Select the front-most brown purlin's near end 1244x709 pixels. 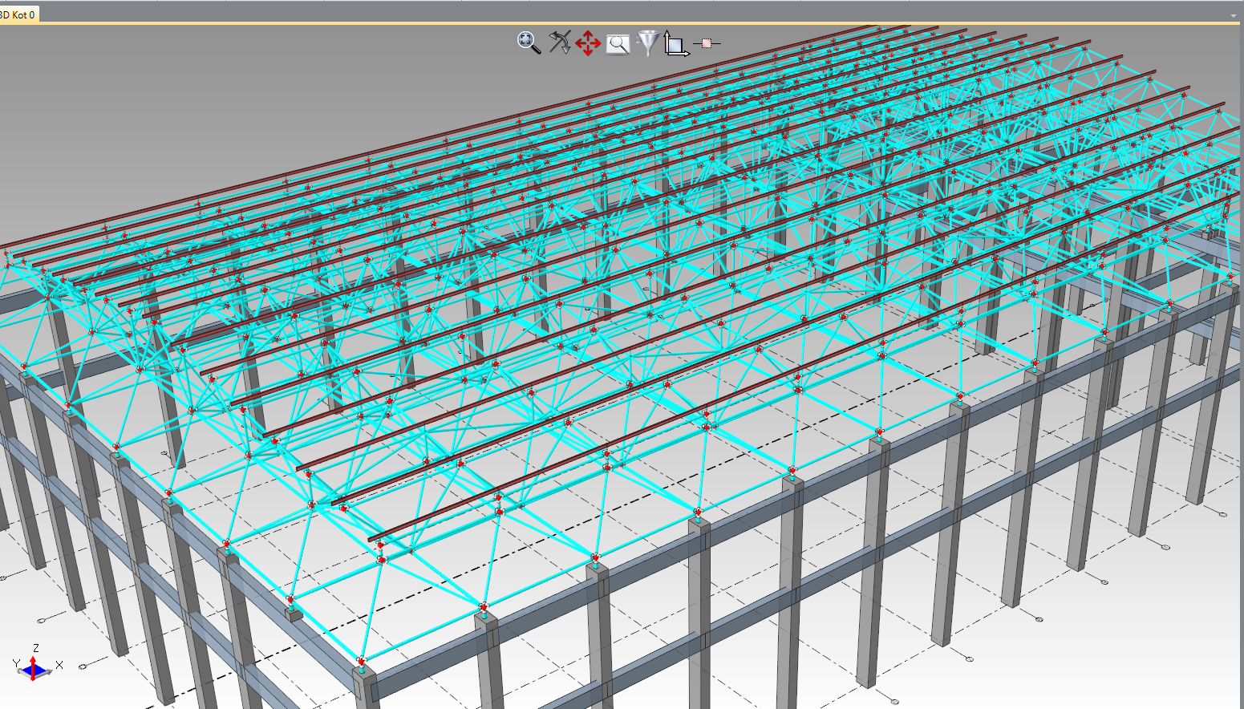(375, 540)
